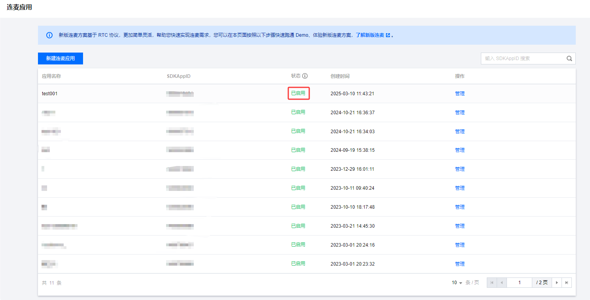Select the test001 application name

[50, 94]
